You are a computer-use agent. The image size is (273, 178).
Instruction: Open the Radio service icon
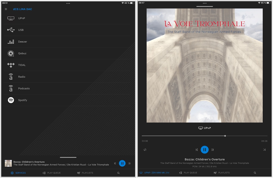[x=11, y=77]
